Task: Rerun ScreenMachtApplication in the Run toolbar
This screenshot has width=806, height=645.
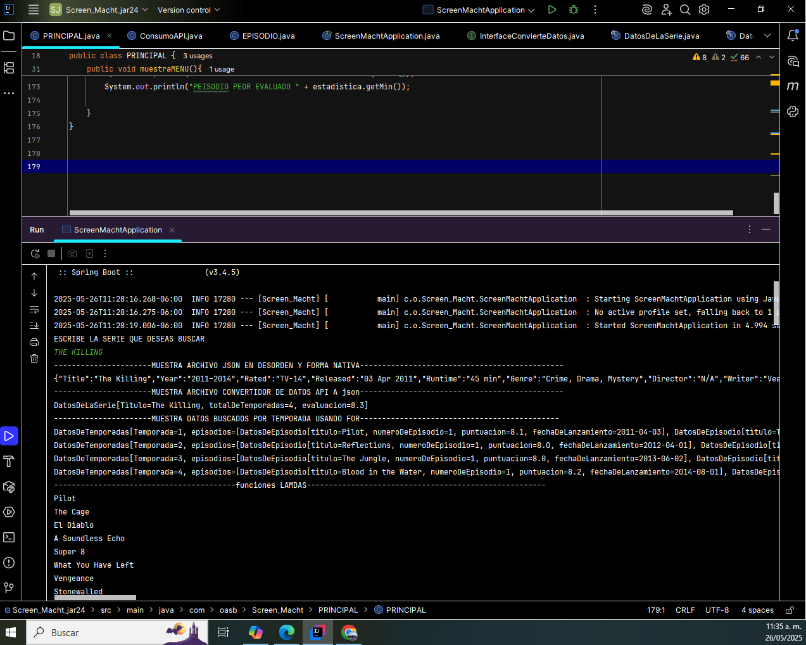Action: click(x=35, y=253)
